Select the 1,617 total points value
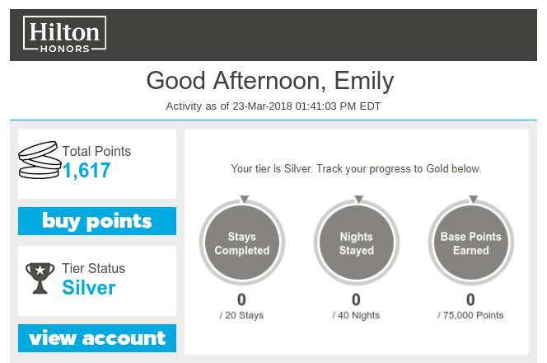547x363 pixels. tap(86, 172)
